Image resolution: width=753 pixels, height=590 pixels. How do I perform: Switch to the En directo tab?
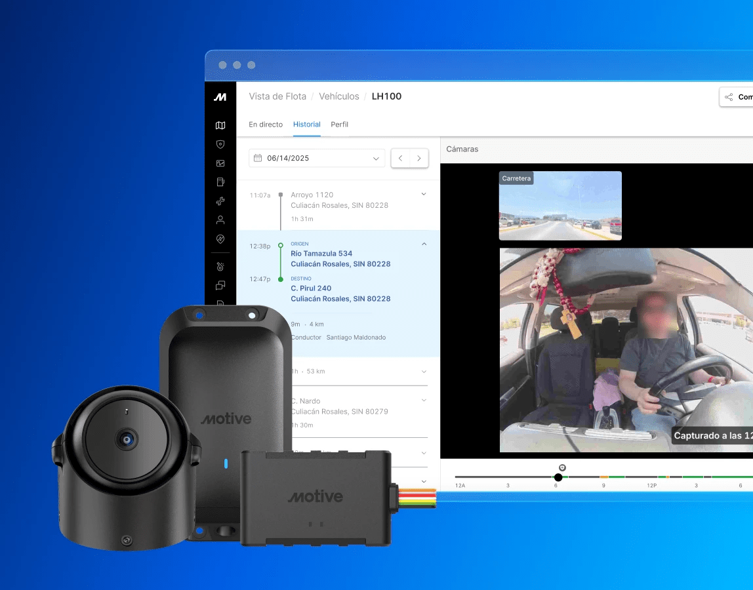coord(266,125)
